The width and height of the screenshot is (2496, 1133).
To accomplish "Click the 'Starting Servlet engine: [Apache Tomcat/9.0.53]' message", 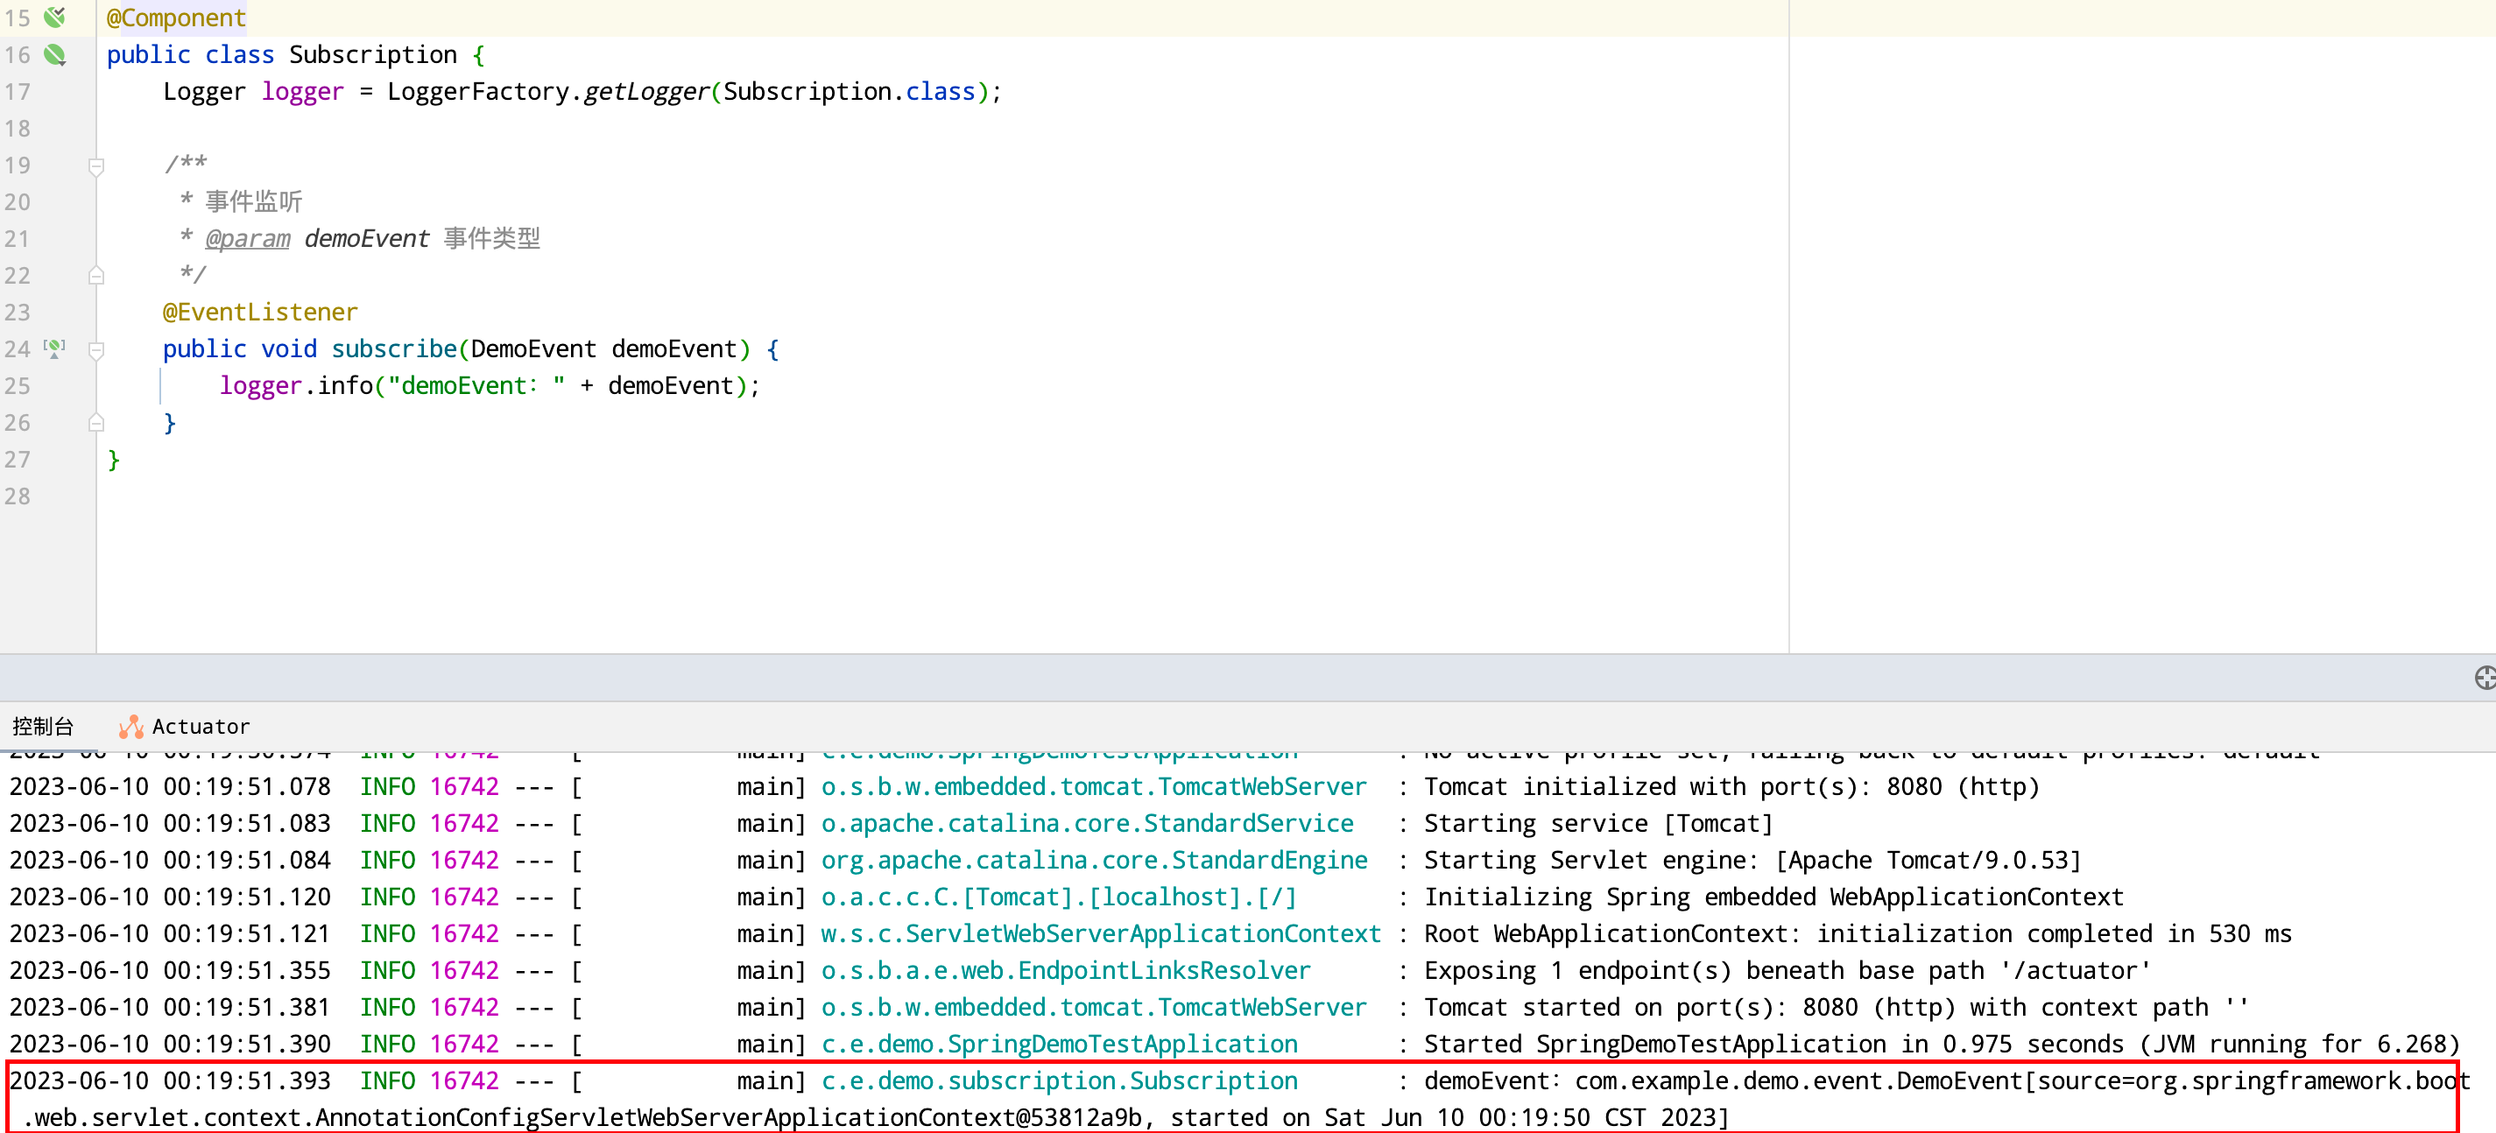I will pos(1752,860).
